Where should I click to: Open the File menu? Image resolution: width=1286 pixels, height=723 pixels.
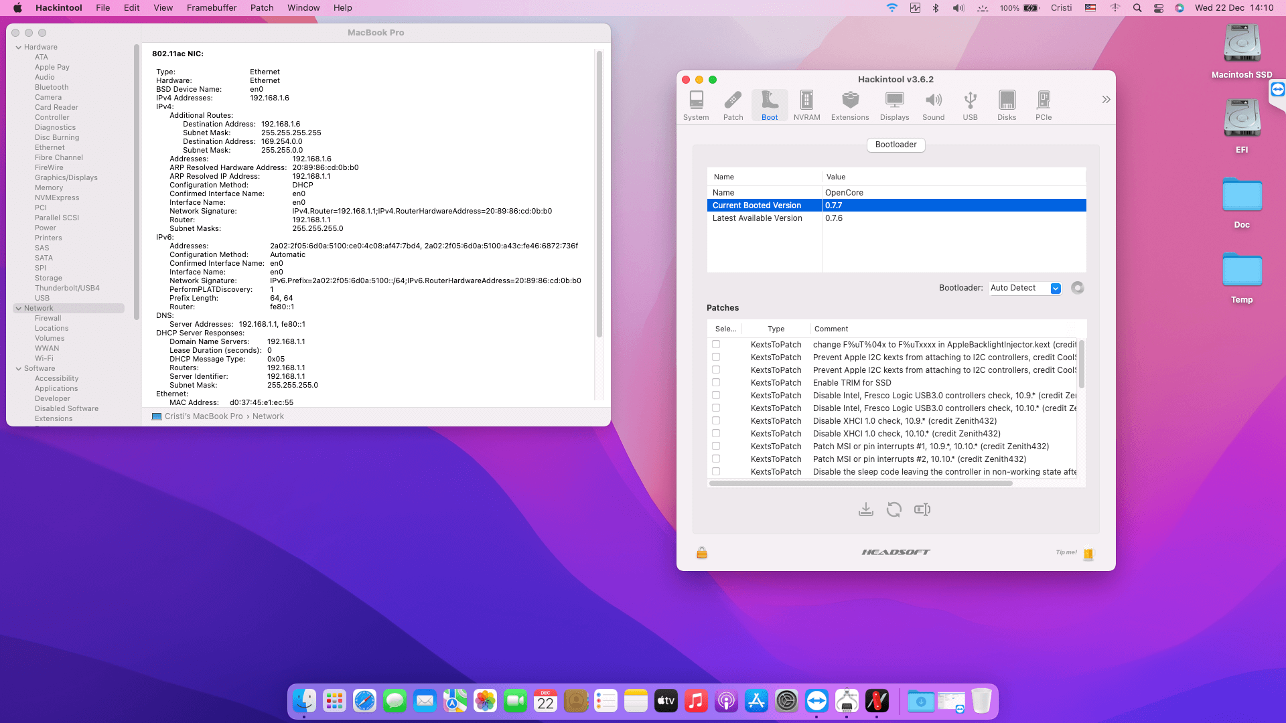click(103, 8)
